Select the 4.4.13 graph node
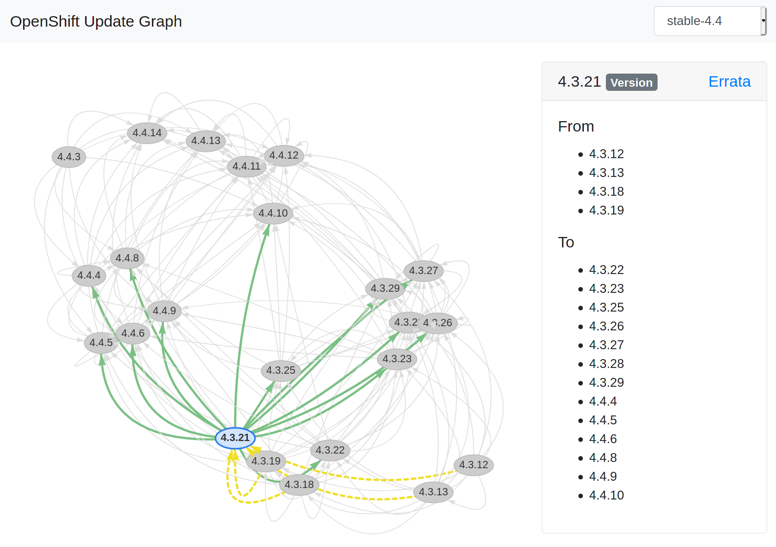Image resolution: width=776 pixels, height=547 pixels. tap(206, 141)
